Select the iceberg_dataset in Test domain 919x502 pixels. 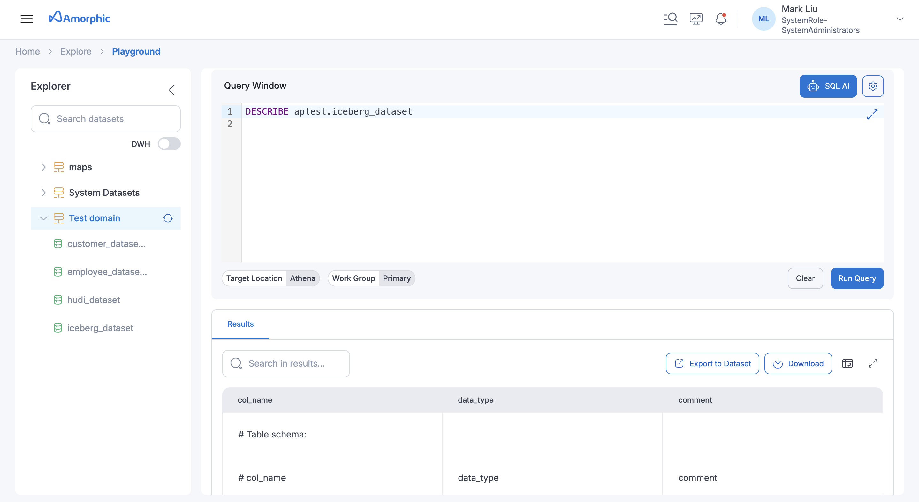pyautogui.click(x=100, y=328)
